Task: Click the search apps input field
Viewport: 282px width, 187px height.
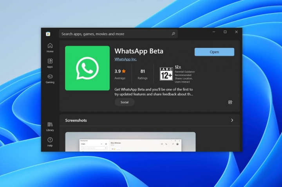Action: [118, 34]
